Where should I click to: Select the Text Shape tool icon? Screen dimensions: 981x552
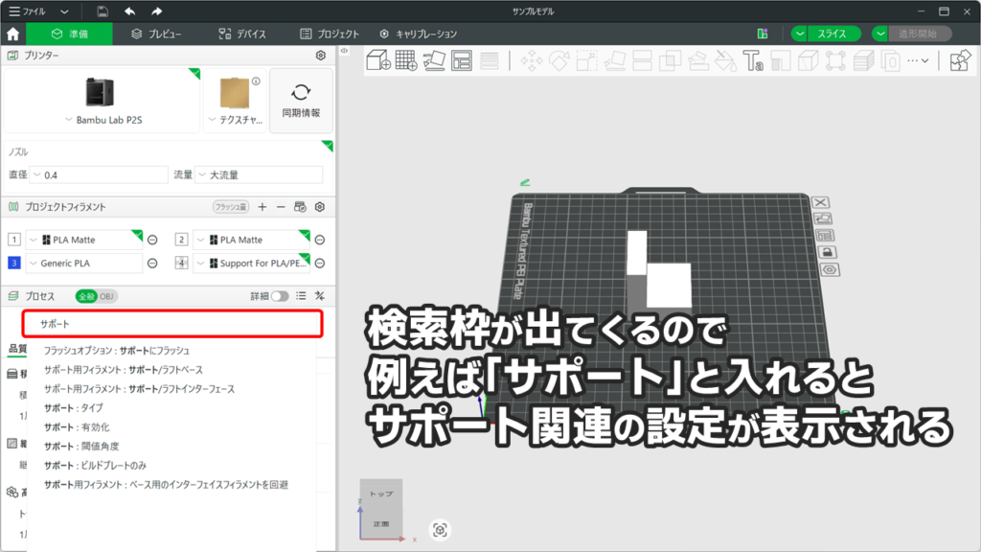click(x=754, y=61)
